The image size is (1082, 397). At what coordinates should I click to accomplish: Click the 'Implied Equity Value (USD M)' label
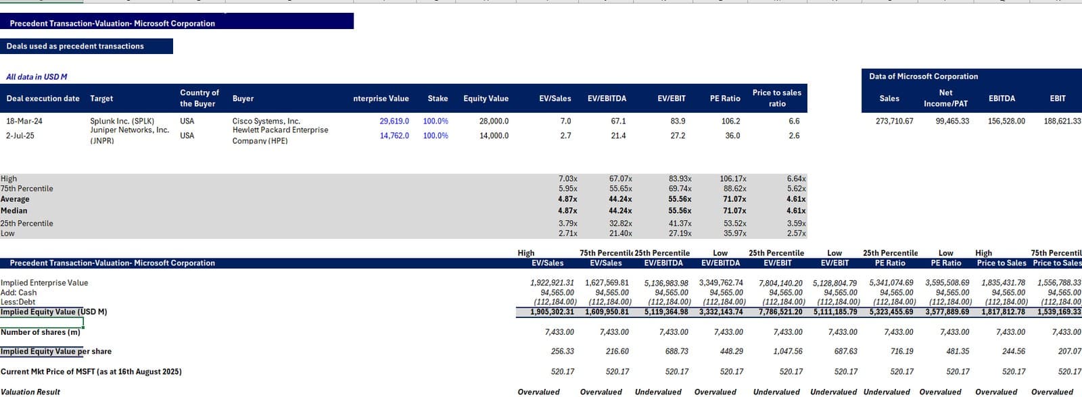(53, 312)
